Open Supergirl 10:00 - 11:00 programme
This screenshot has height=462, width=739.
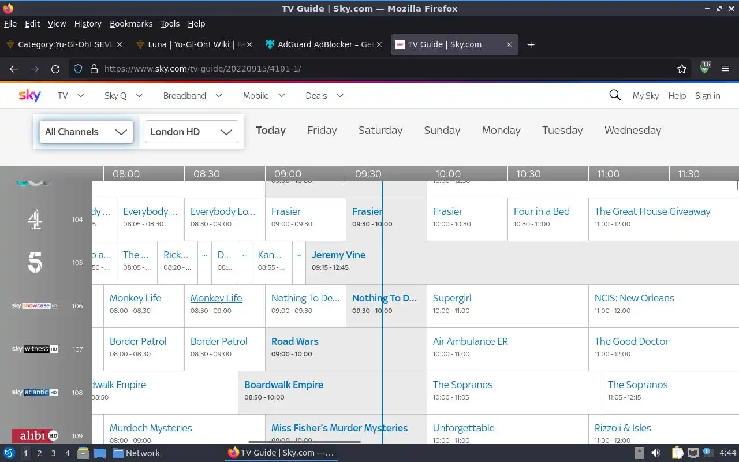point(507,306)
